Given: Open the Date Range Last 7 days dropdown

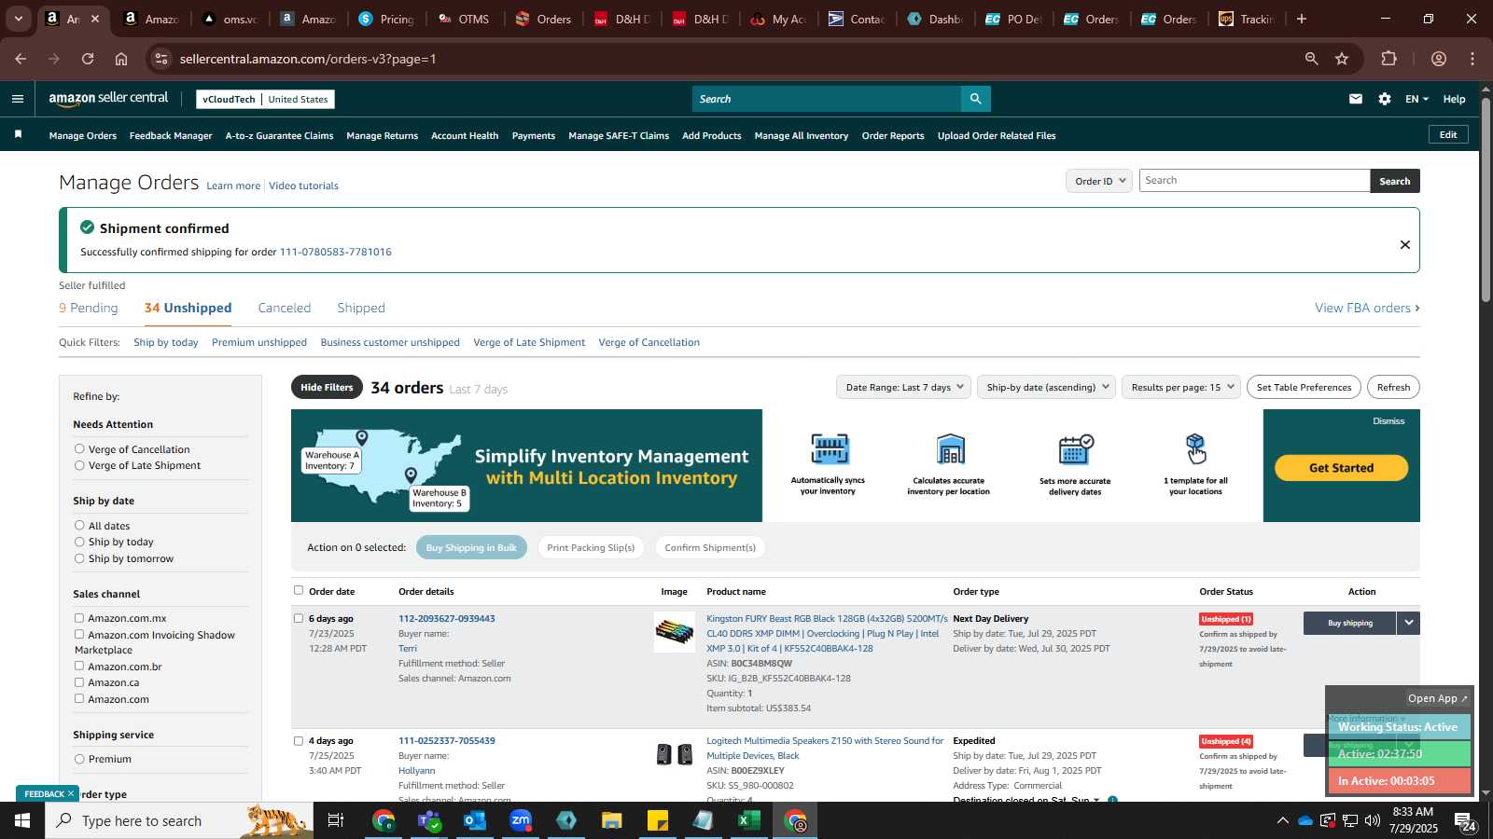Looking at the screenshot, I should pos(903,387).
